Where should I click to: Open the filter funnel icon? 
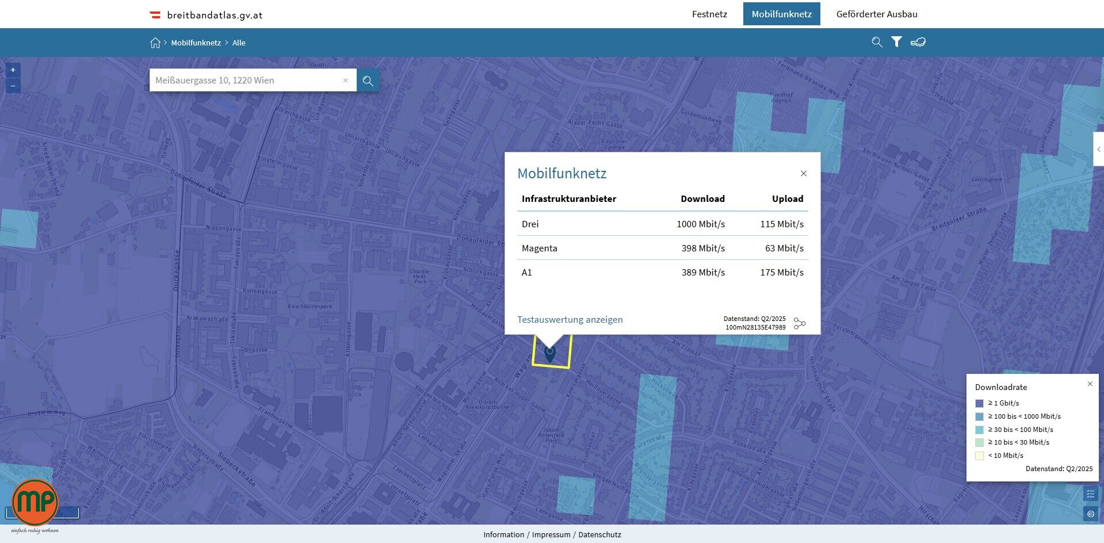(896, 42)
